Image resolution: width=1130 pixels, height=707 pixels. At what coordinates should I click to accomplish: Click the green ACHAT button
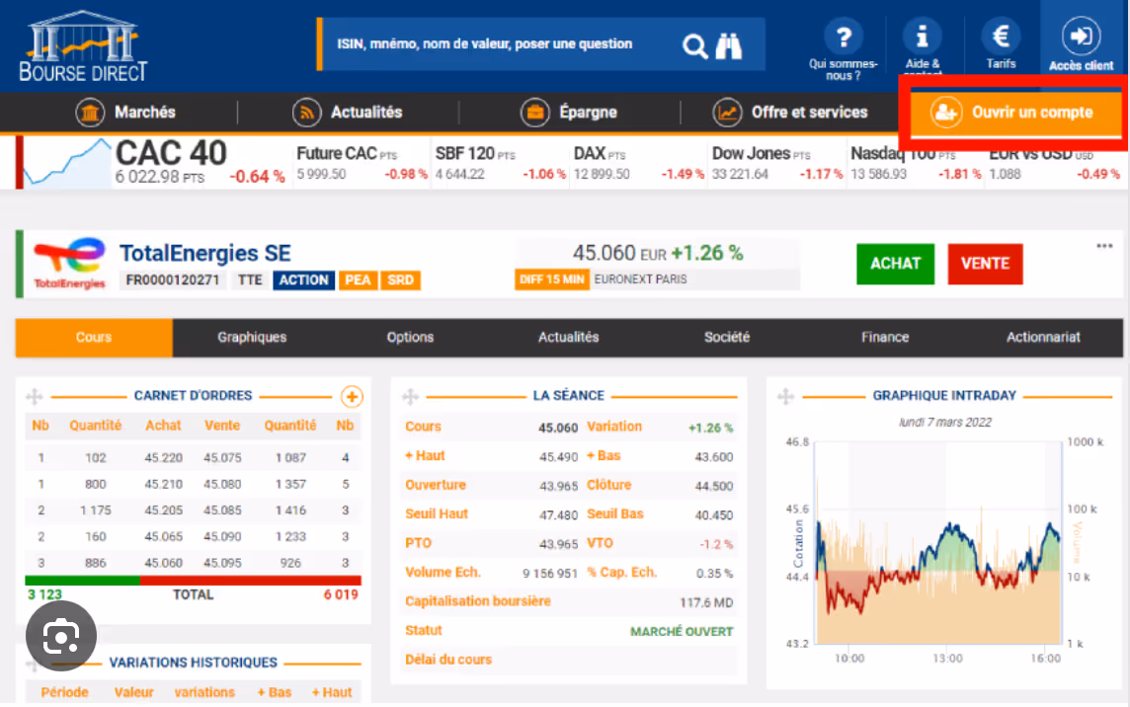click(x=895, y=264)
